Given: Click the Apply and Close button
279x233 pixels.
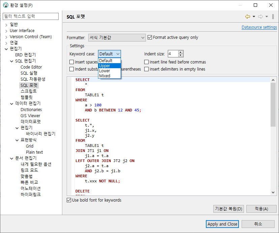Looking at the screenshot, I should (x=222, y=224).
